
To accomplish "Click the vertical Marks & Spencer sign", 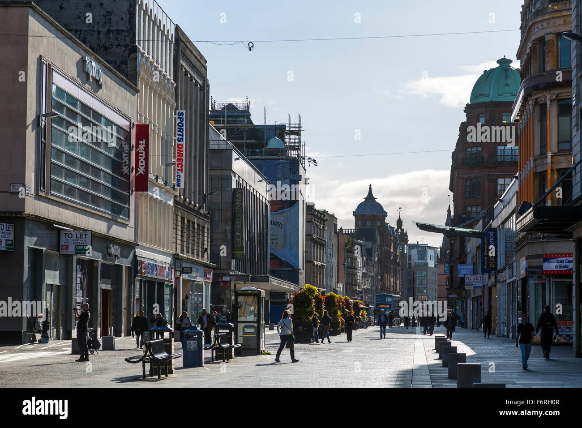I will tap(237, 223).
